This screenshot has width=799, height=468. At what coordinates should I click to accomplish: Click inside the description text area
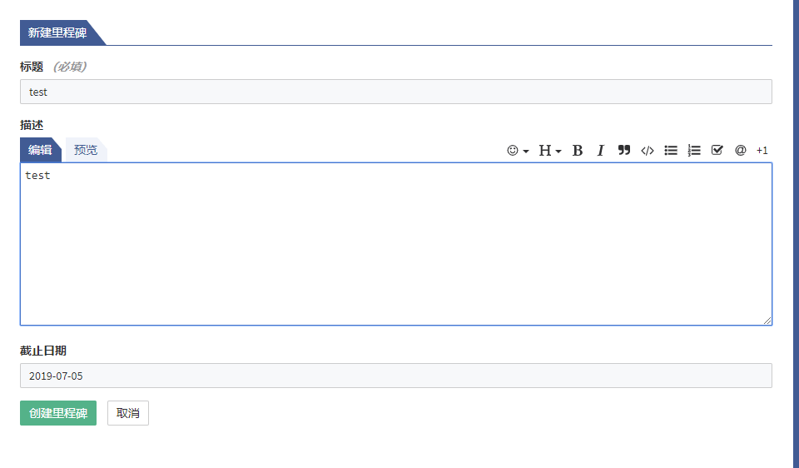pyautogui.click(x=395, y=243)
